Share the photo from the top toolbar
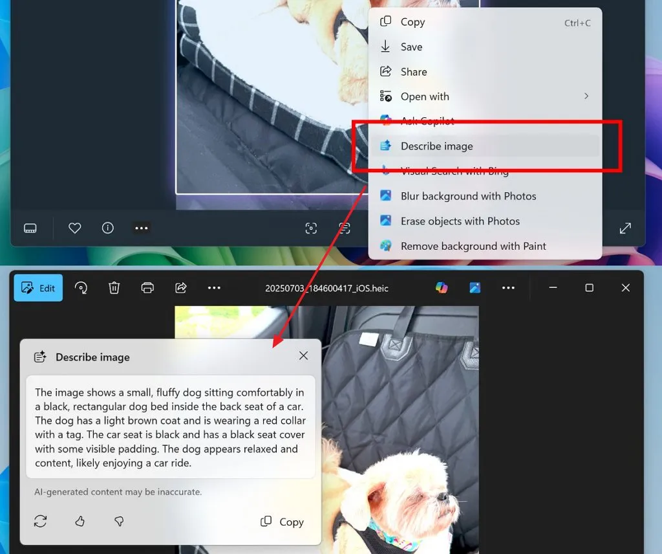 tap(181, 287)
